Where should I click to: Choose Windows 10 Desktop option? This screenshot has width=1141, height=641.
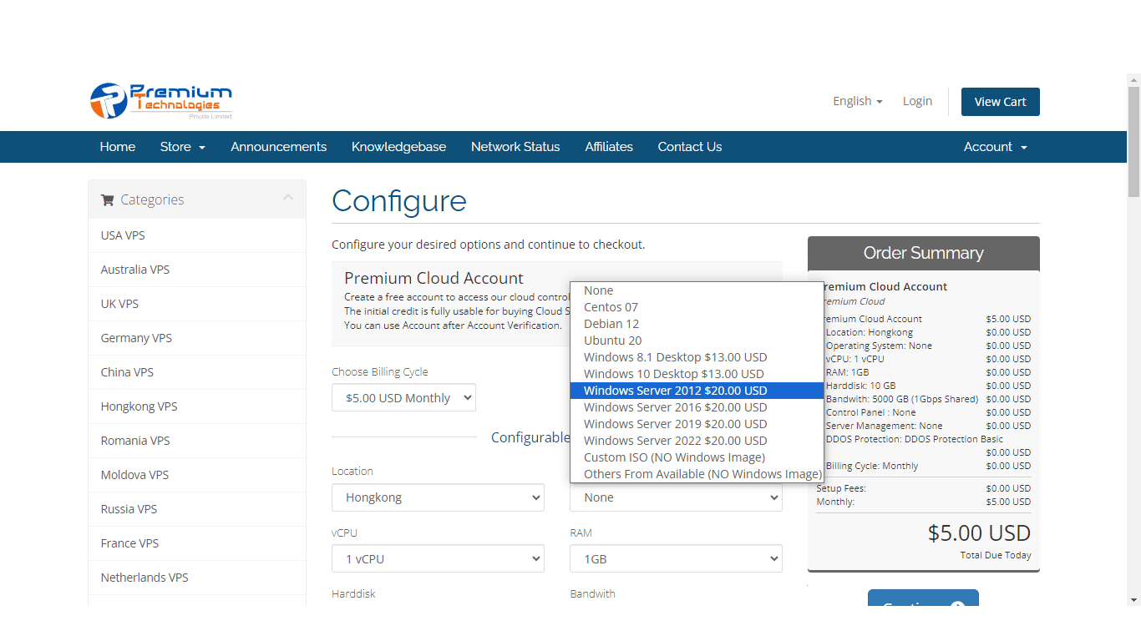[697, 374]
